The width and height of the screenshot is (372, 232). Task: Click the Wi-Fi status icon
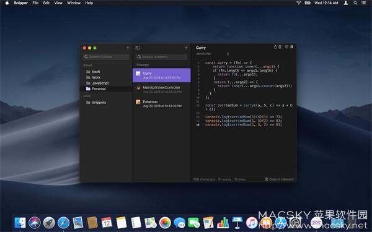pos(298,3)
